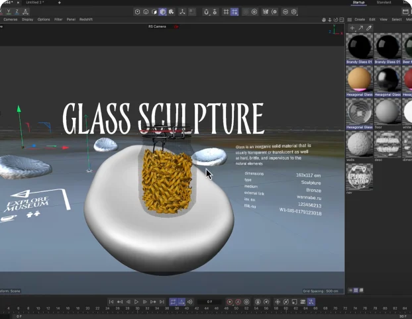The height and width of the screenshot is (319, 412).
Task: Toggle the Z axis lock
Action: click(17, 11)
